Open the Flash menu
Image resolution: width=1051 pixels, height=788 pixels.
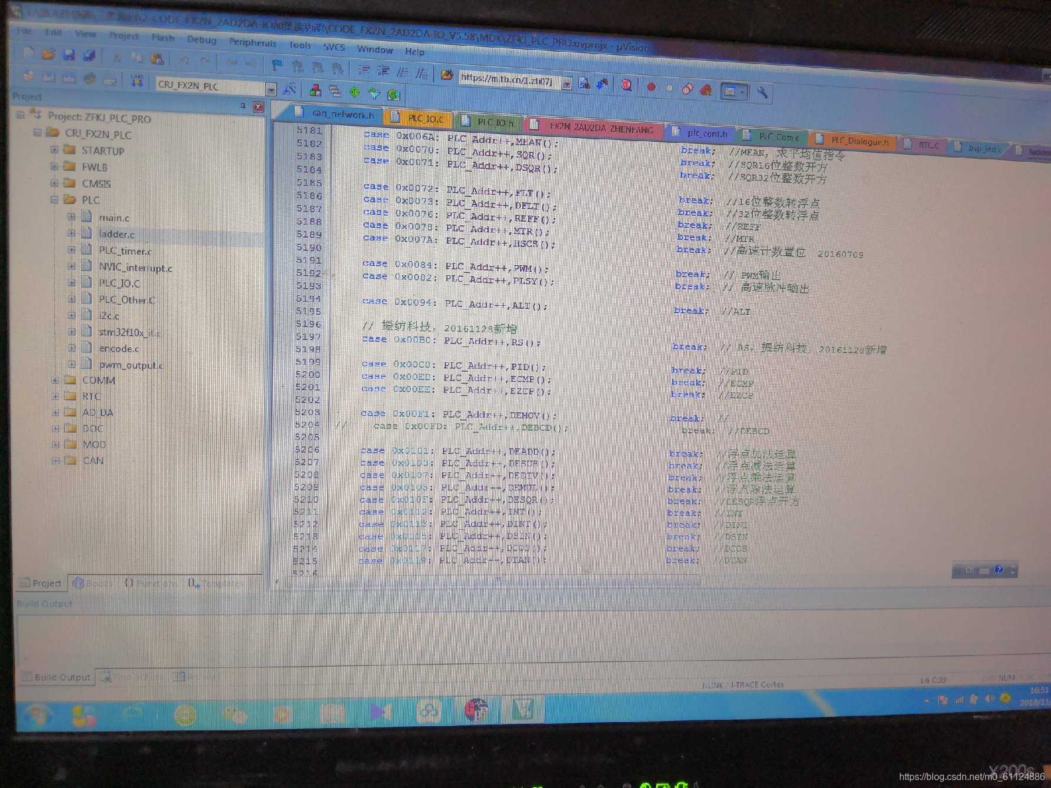(x=163, y=38)
